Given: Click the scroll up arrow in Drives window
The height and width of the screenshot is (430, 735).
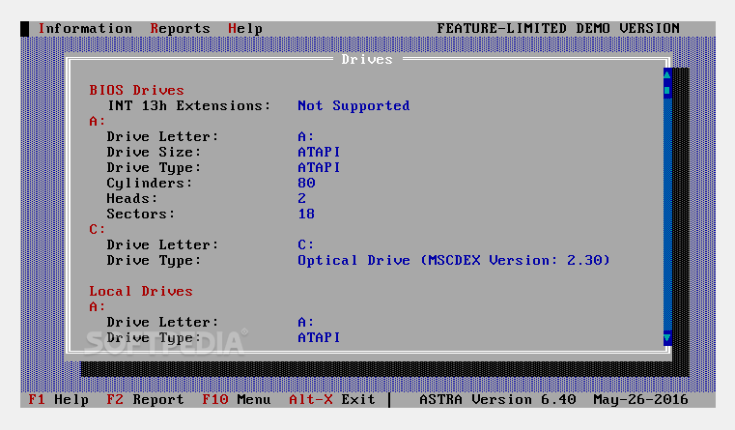Looking at the screenshot, I should (667, 74).
